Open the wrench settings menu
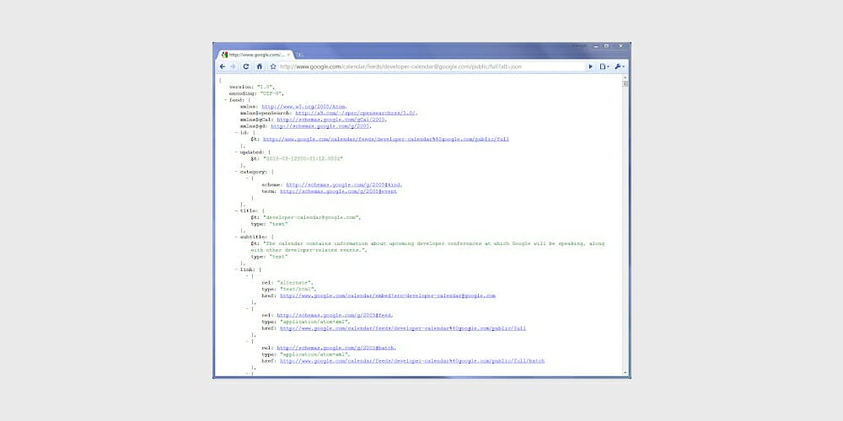Image resolution: width=843 pixels, height=421 pixels. pyautogui.click(x=619, y=67)
